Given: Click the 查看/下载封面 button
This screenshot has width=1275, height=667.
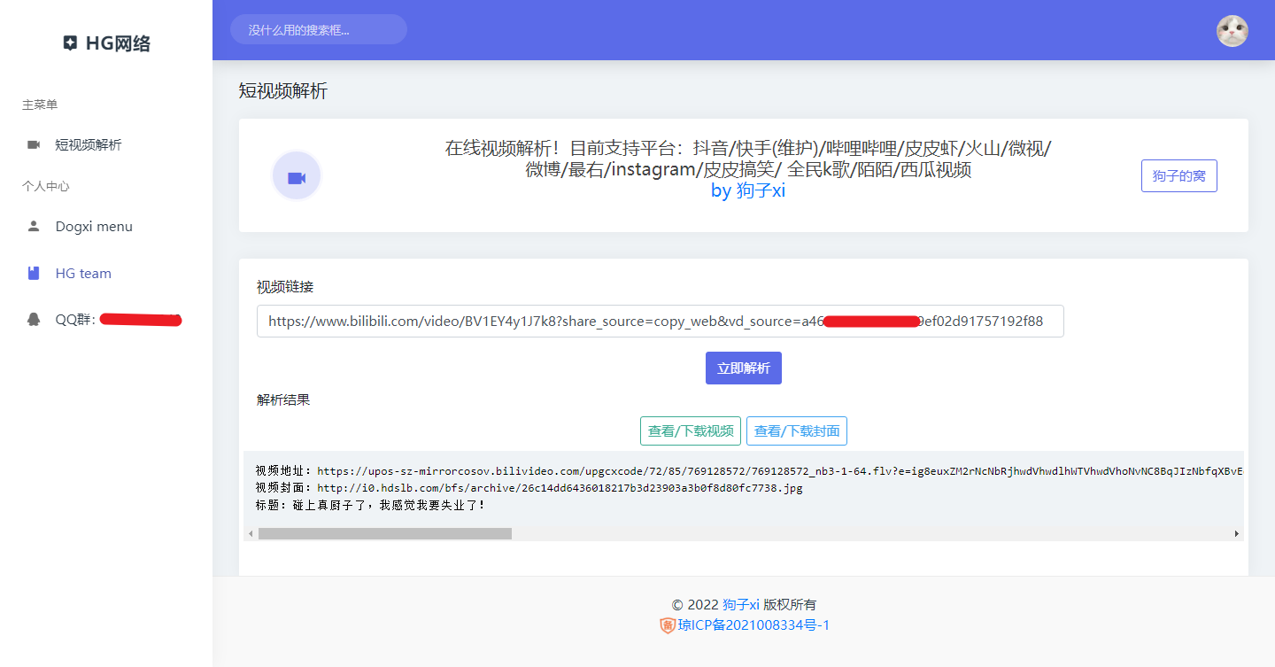Looking at the screenshot, I should [x=797, y=431].
